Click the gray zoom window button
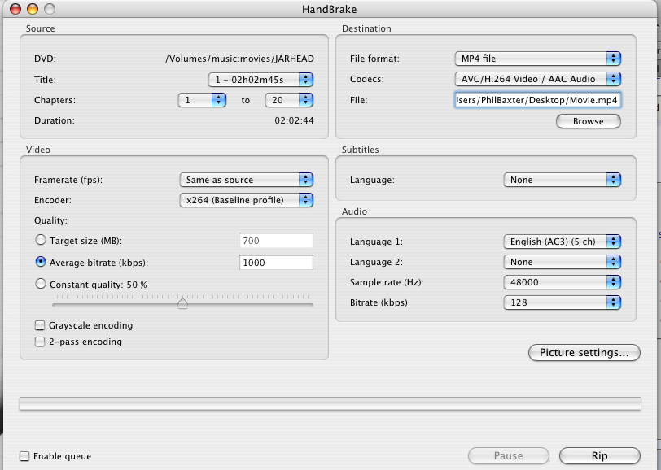 click(x=50, y=9)
